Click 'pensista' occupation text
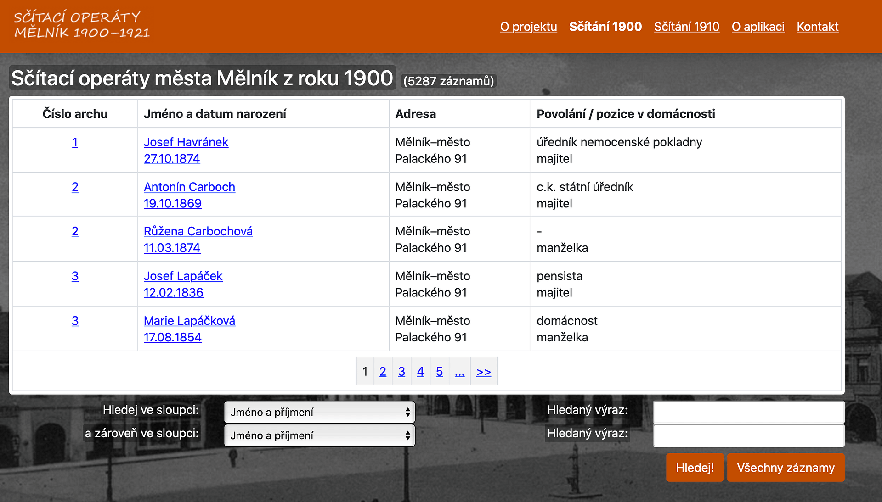The height and width of the screenshot is (502, 882). coord(560,276)
